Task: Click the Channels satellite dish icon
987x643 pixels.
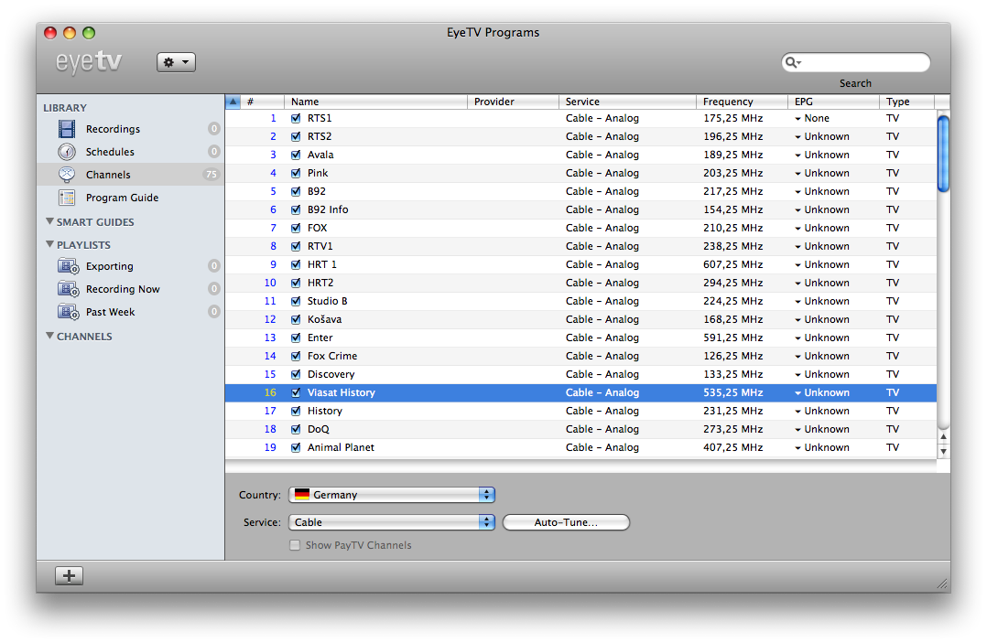Action: tap(67, 175)
